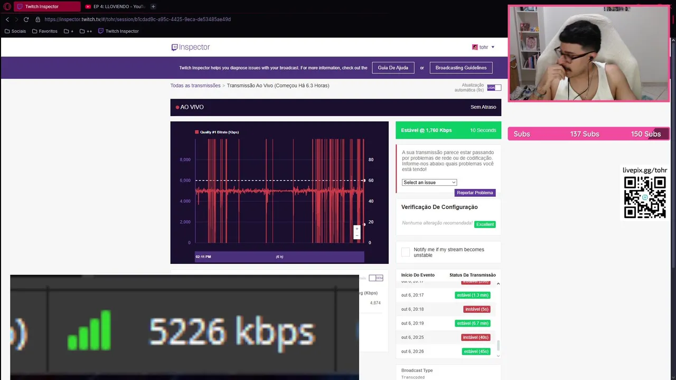Click the Status Da Transmissão column header
The height and width of the screenshot is (380, 676).
pyautogui.click(x=473, y=275)
